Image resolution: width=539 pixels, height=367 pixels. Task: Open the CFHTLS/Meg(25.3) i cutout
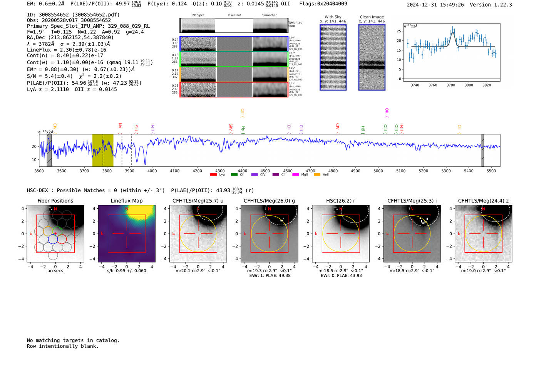pos(412,234)
